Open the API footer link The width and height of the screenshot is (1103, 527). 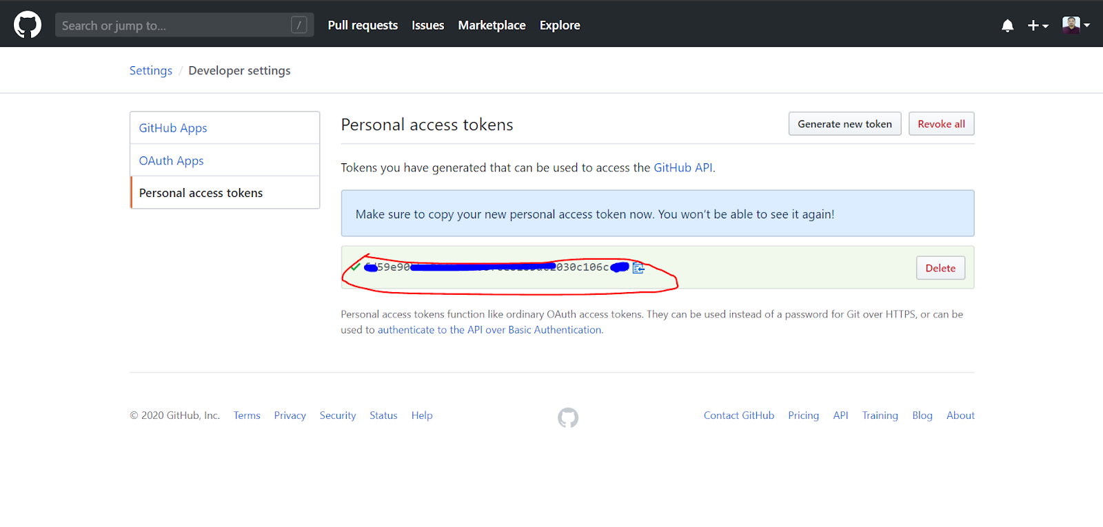click(840, 415)
